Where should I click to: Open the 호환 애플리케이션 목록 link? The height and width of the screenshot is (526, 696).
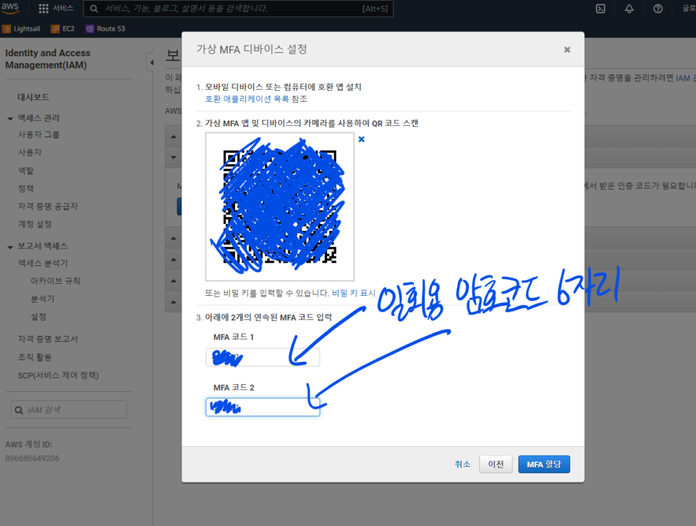point(247,99)
